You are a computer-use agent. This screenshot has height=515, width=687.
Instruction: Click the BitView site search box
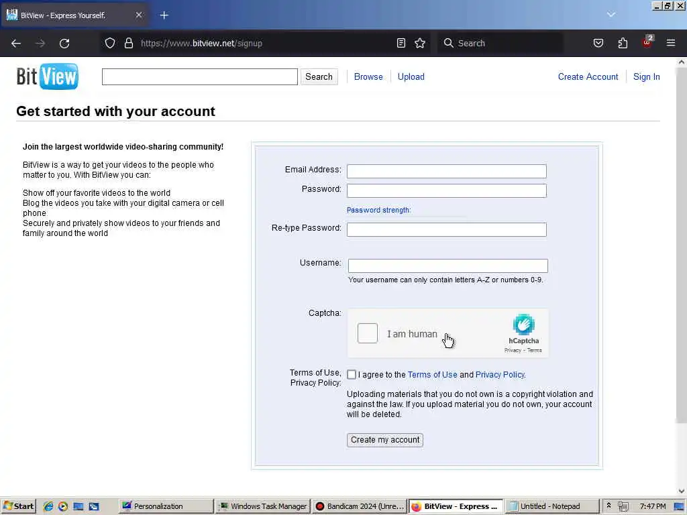click(200, 76)
